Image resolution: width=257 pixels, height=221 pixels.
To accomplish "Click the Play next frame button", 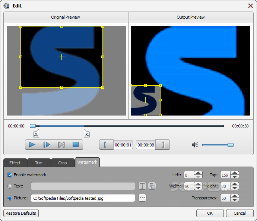I will 47,145.
